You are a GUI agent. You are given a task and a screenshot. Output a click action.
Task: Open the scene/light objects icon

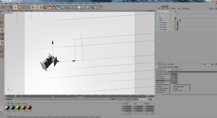click(79, 7)
